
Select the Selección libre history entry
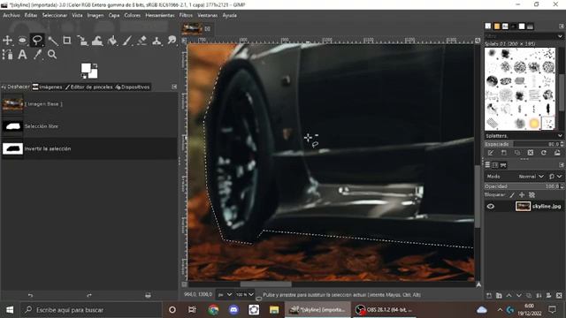[88, 126]
